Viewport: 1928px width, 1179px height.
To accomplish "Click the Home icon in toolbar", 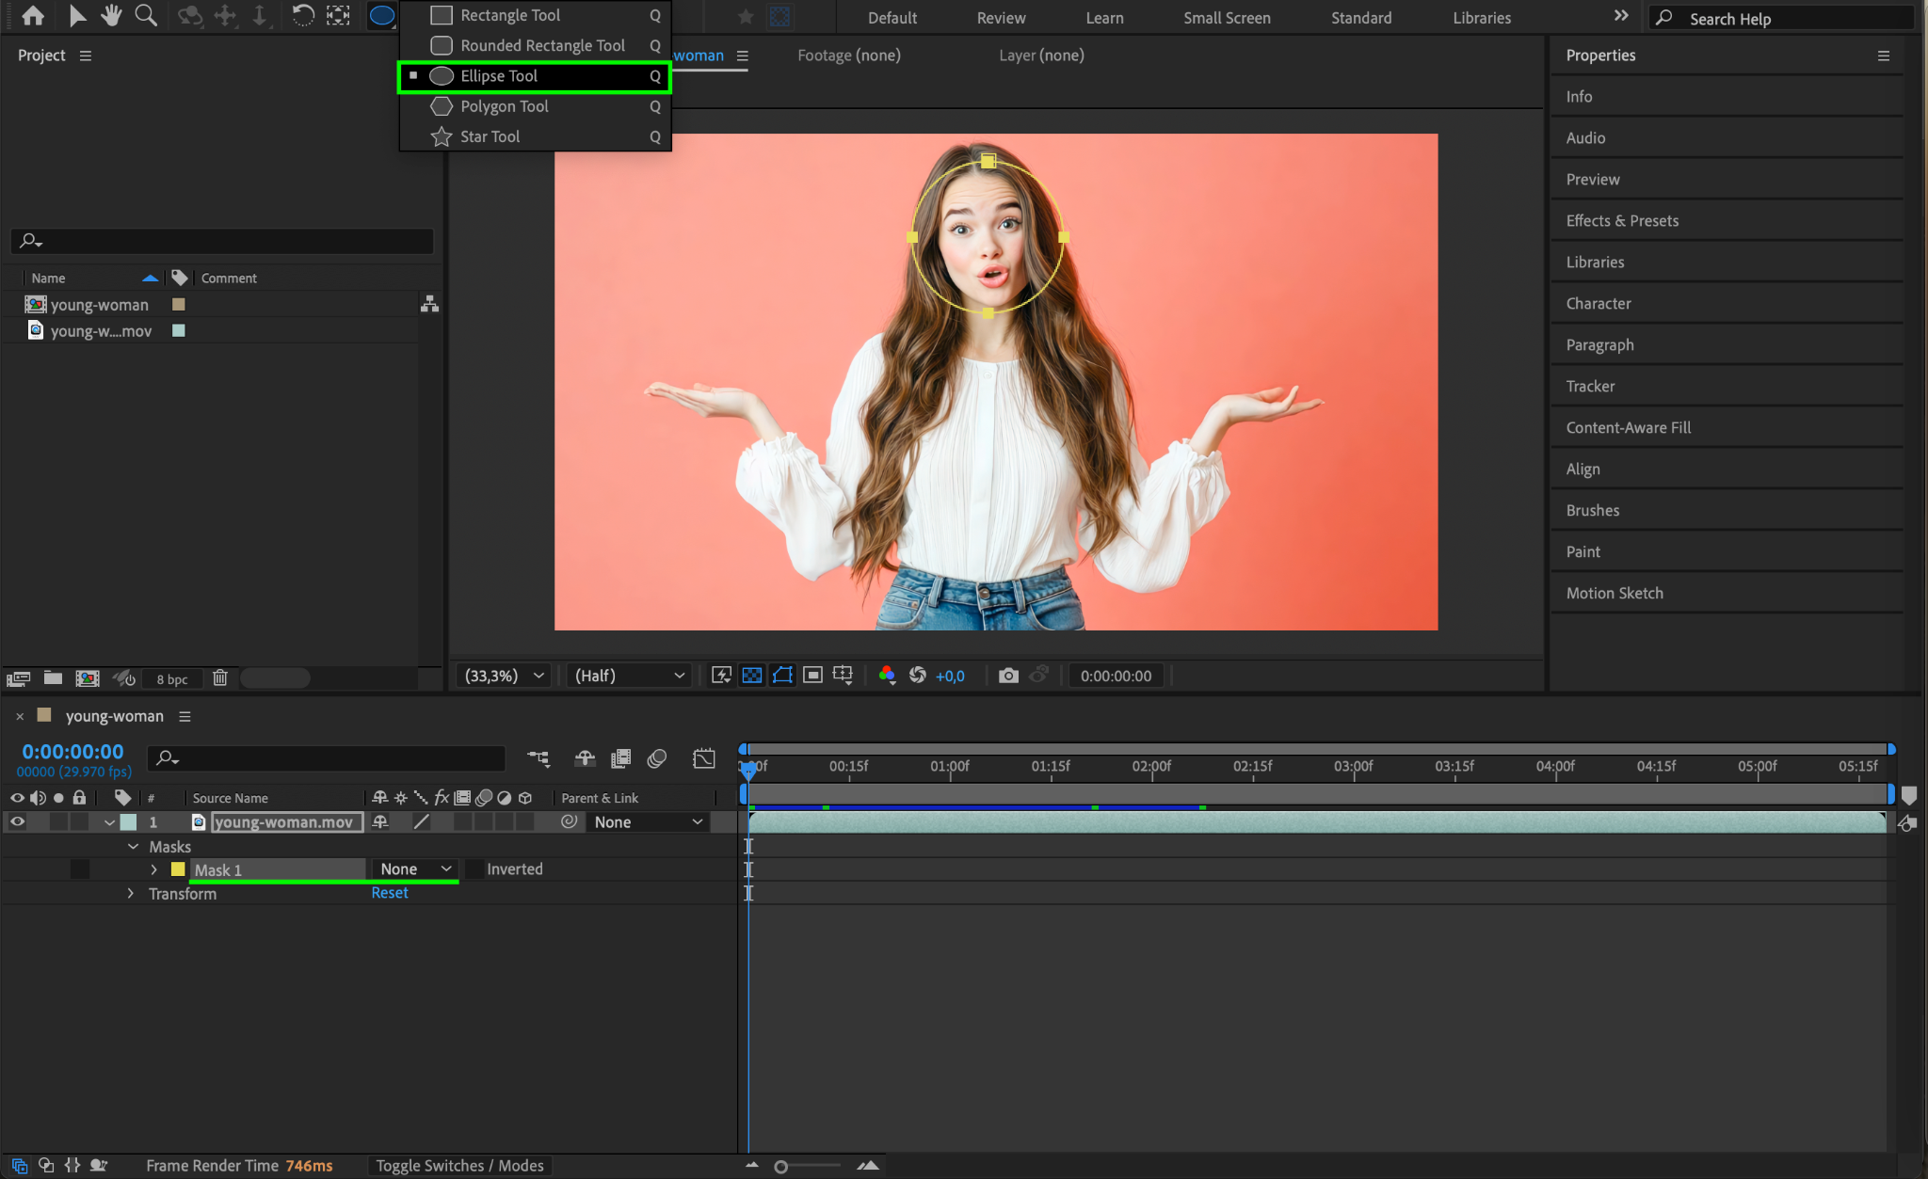I will [33, 16].
